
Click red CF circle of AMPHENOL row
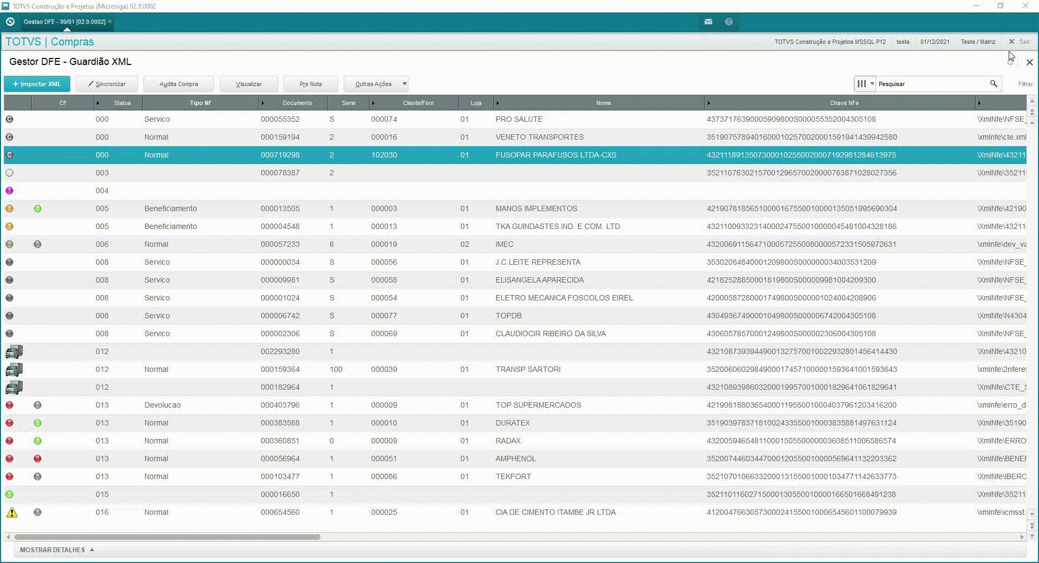pyautogui.click(x=37, y=459)
